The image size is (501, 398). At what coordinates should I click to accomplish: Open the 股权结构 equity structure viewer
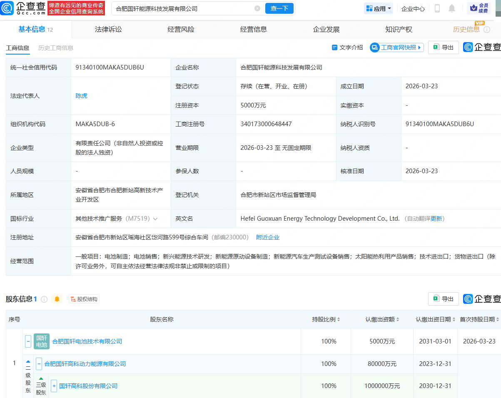tap(84, 299)
